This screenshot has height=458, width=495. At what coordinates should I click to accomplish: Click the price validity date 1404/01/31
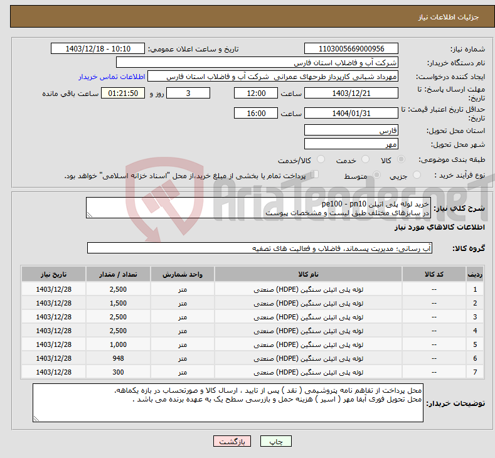point(351,113)
